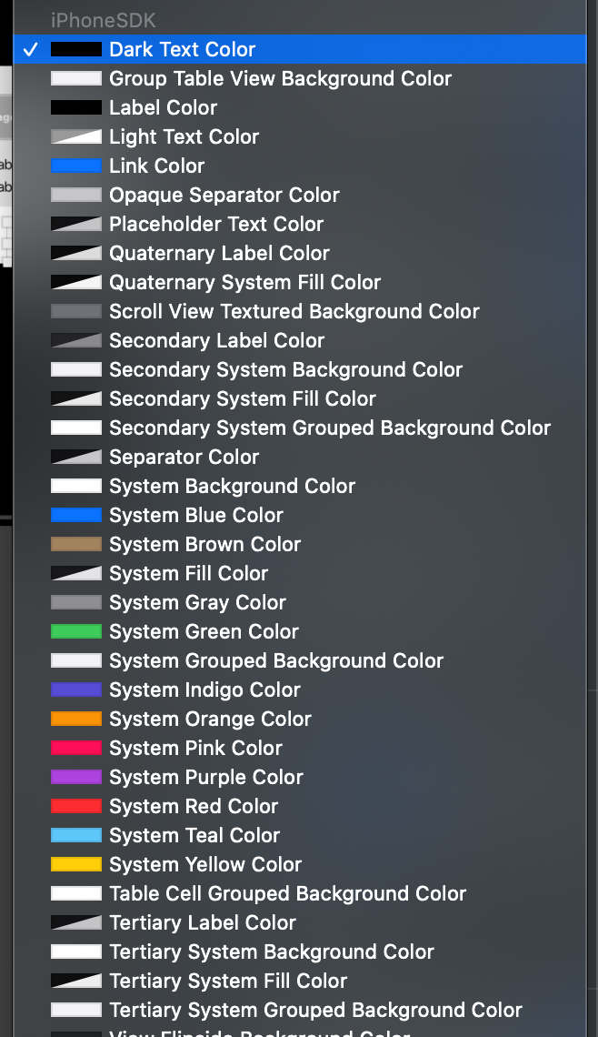Click the teal System Teal Color swatch
Screen dimensions: 598x1037
click(76, 835)
